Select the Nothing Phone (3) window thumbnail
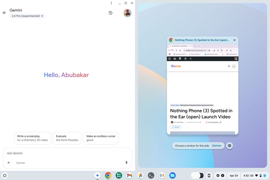This screenshot has height=180, width=270. (x=202, y=85)
